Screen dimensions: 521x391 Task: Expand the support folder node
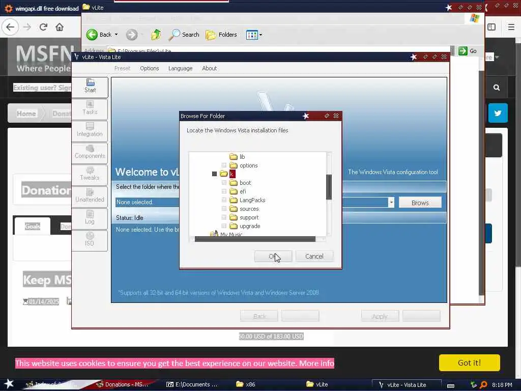click(224, 217)
